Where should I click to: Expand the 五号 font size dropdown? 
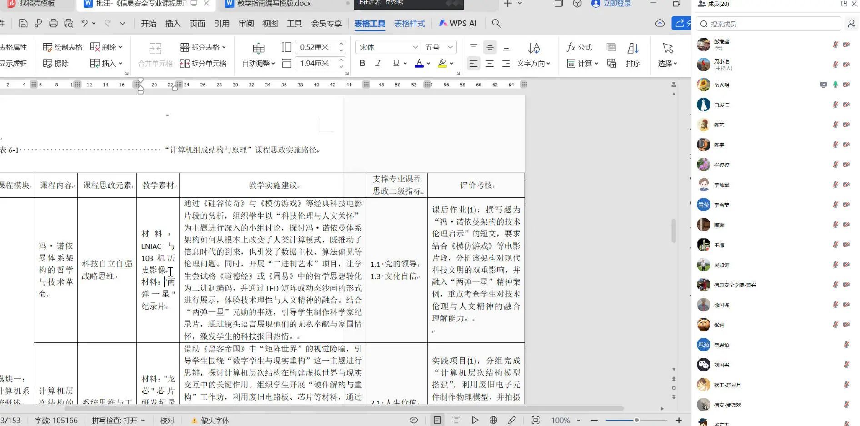tap(450, 47)
